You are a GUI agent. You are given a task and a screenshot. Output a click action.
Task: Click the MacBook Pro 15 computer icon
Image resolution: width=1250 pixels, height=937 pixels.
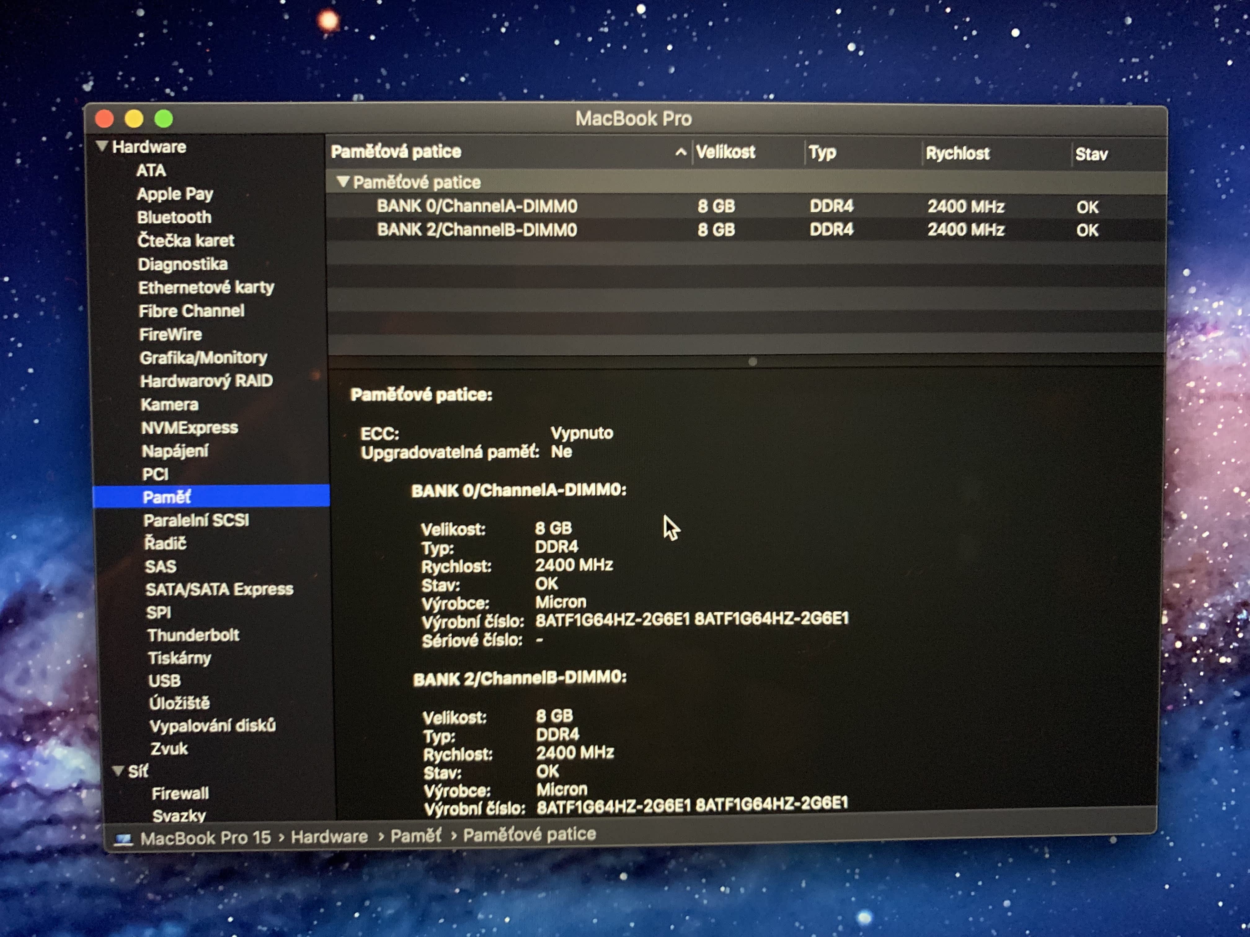[123, 839]
